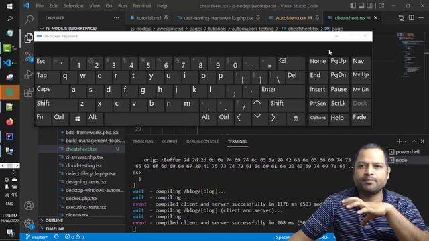The image size is (429, 241).
Task: Open the Extensions view icon
Action: coord(29,92)
